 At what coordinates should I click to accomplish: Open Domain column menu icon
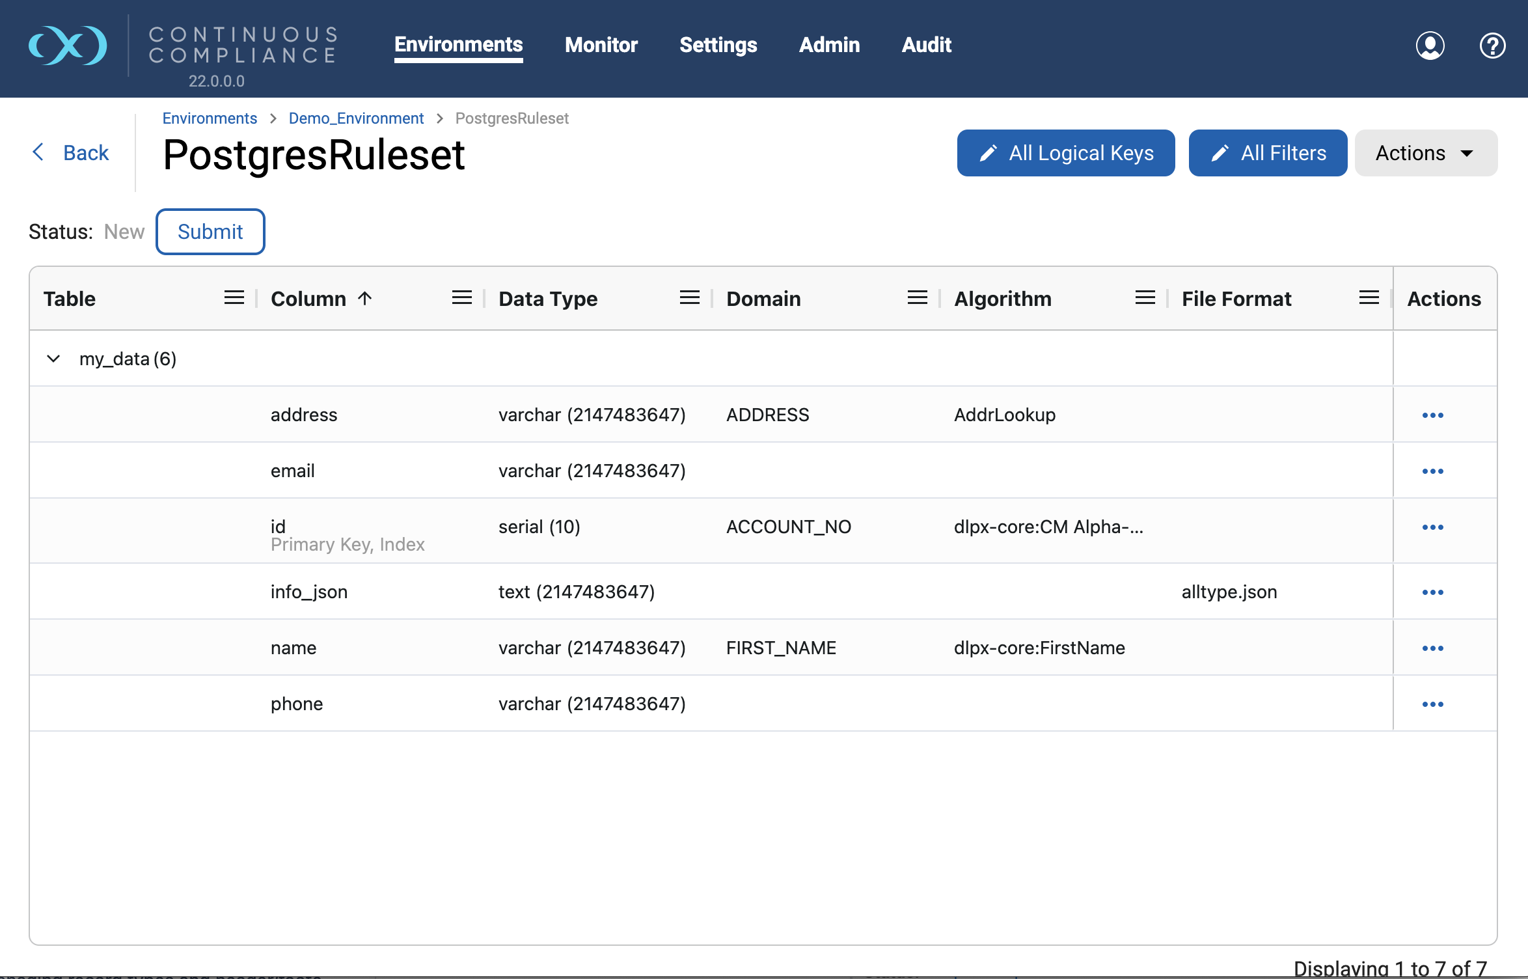[918, 298]
